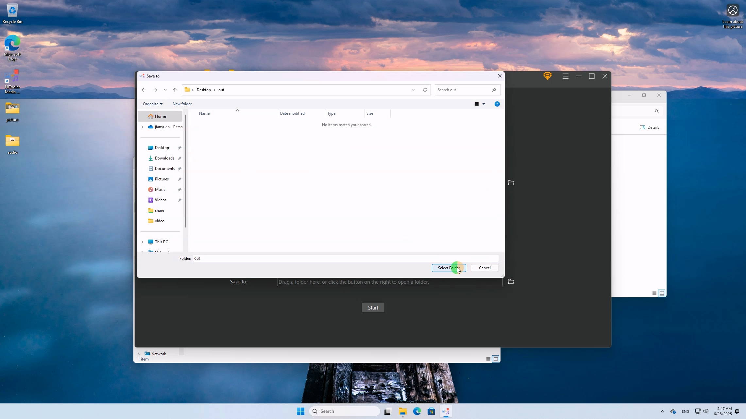Expand the address bar history dropdown
Image resolution: width=746 pixels, height=419 pixels.
(x=413, y=90)
